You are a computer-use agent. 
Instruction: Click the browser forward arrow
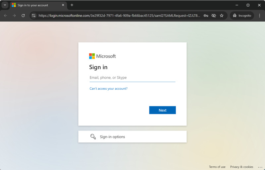pyautogui.click(x=14, y=16)
